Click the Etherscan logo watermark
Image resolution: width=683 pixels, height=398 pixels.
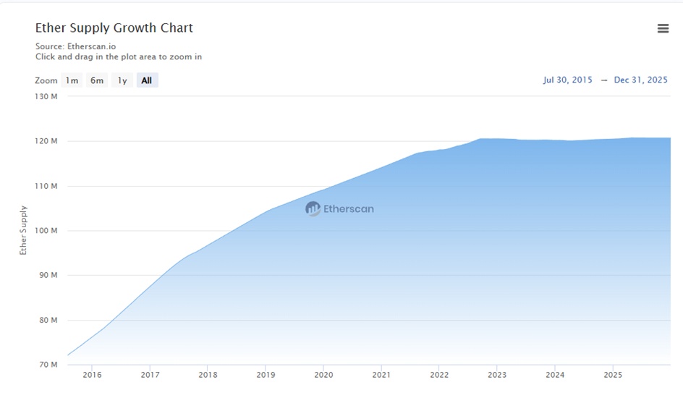pos(313,209)
